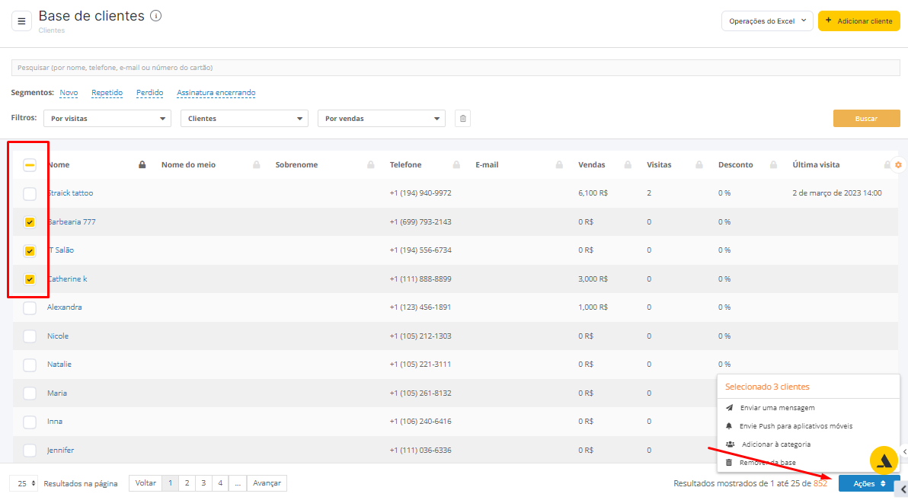Click the lock icon in Desconto column

coord(773,165)
